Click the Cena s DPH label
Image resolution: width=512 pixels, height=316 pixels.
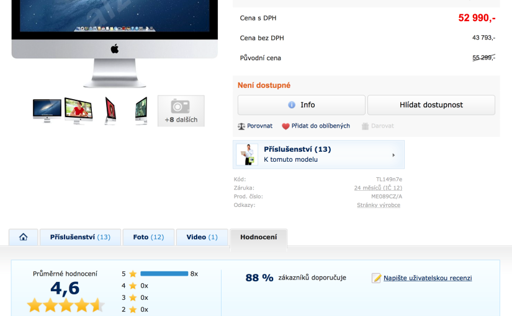pos(258,18)
